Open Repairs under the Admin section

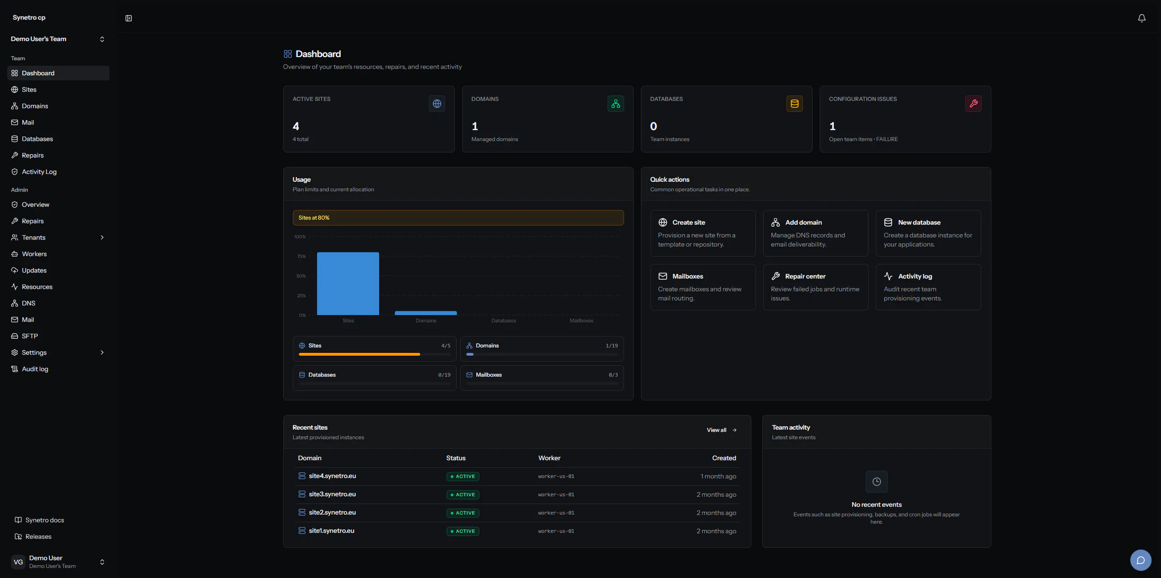coord(58,221)
